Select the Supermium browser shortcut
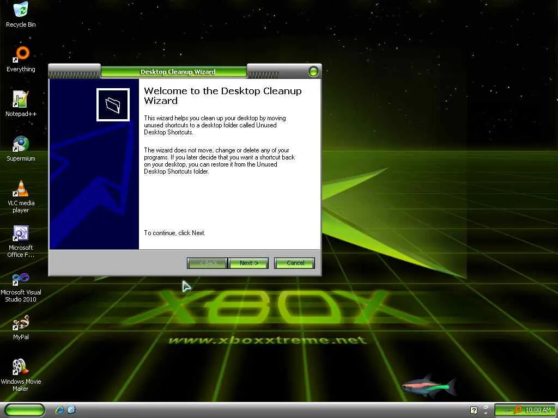 (21, 149)
